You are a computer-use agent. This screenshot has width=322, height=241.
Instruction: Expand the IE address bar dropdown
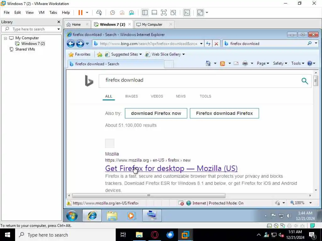click(x=201, y=43)
